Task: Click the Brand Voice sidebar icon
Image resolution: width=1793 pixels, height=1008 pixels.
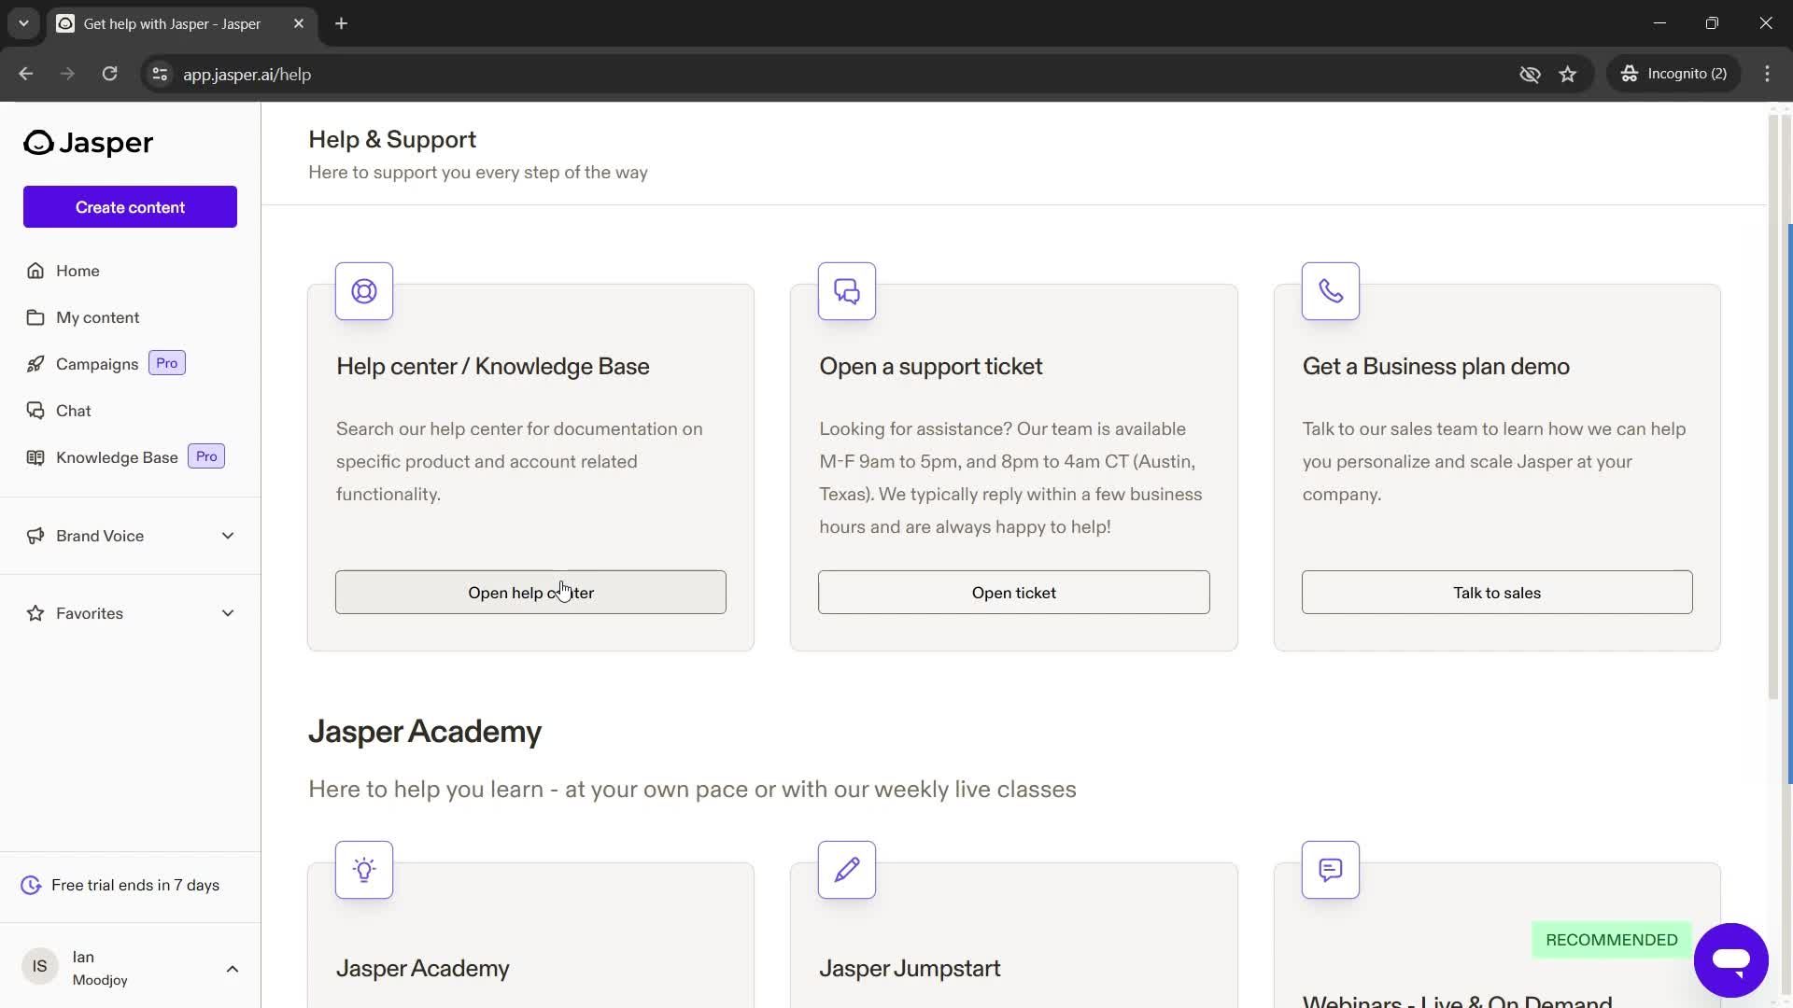Action: coord(34,536)
